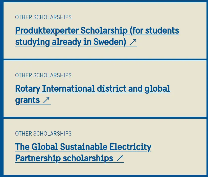The image size is (208, 177).
Task: Open the 'Produktexperter Scholarship' heading text
Action: click(x=71, y=31)
